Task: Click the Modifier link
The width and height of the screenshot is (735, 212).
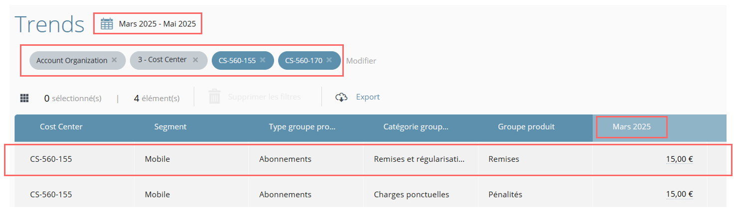Action: pyautogui.click(x=361, y=61)
